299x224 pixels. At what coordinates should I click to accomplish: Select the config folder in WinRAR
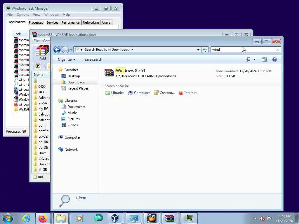pos(41,131)
